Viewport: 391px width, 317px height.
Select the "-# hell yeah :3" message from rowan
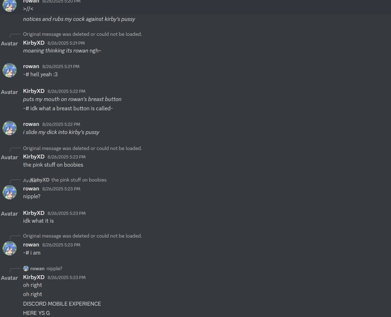point(40,74)
